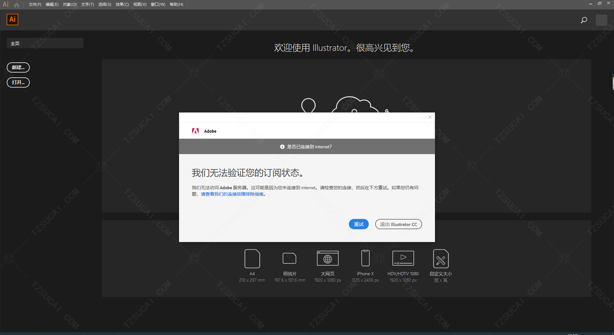Minimize the Illustrator window

[x=591, y=4]
